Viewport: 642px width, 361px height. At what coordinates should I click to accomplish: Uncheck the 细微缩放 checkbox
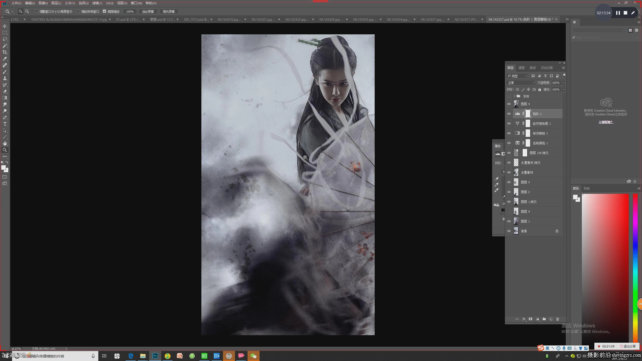[x=104, y=11]
